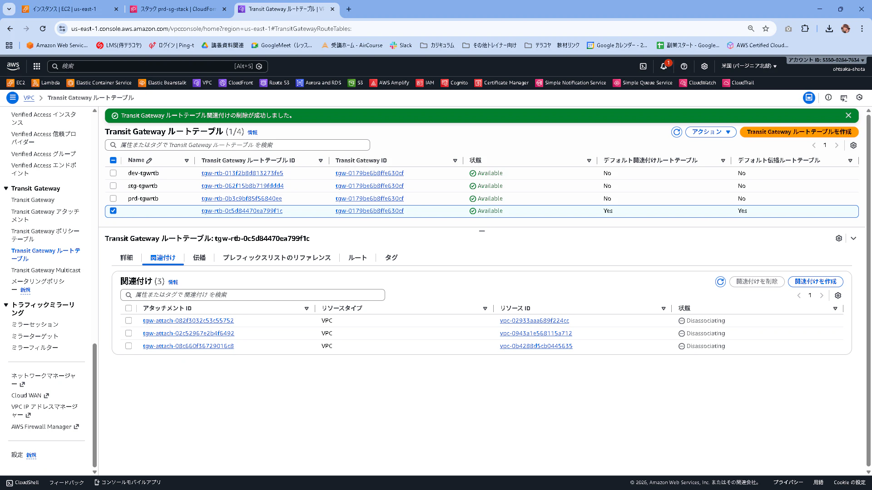Screen dimensions: 872x490
Task: Open the AWS services grid menu
Action: pyautogui.click(x=37, y=66)
